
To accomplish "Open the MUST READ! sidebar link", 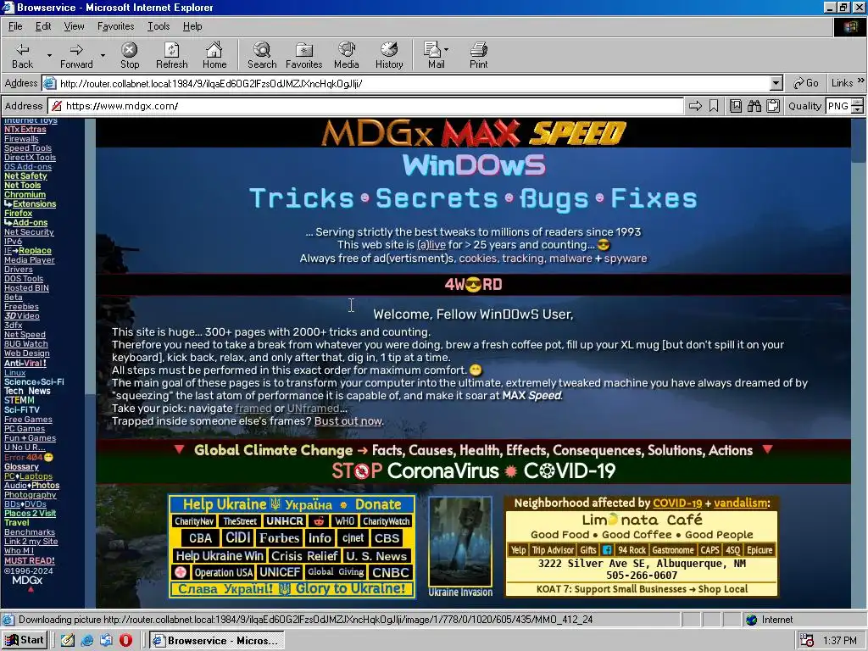I will tap(30, 561).
